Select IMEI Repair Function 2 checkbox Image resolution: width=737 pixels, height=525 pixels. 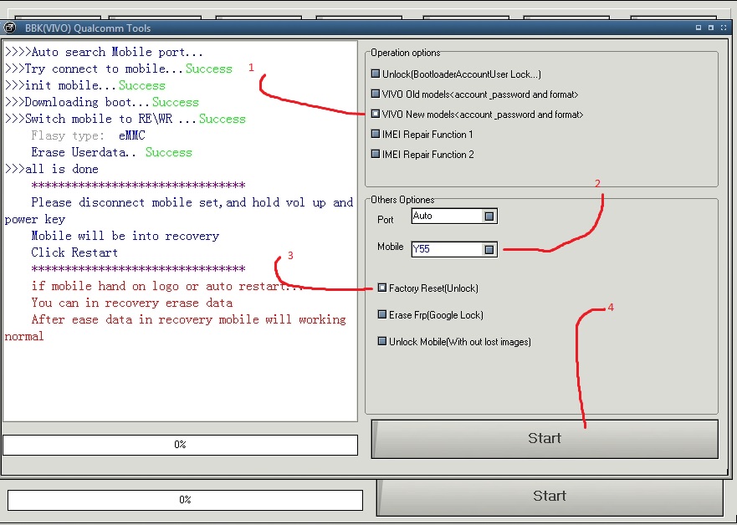point(375,154)
